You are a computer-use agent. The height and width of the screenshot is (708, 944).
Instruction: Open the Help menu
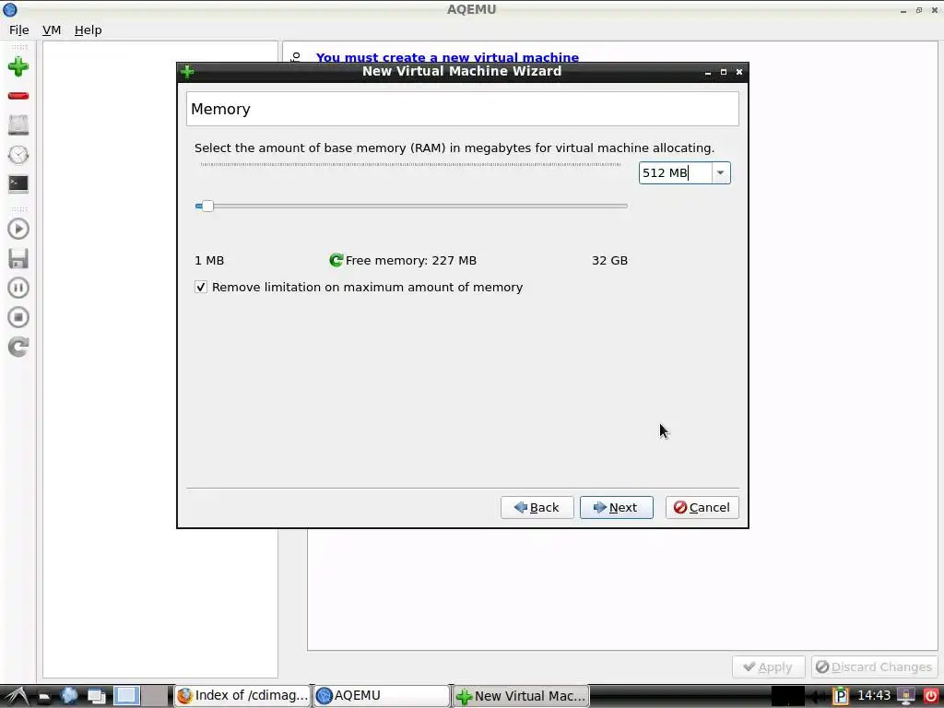(88, 30)
